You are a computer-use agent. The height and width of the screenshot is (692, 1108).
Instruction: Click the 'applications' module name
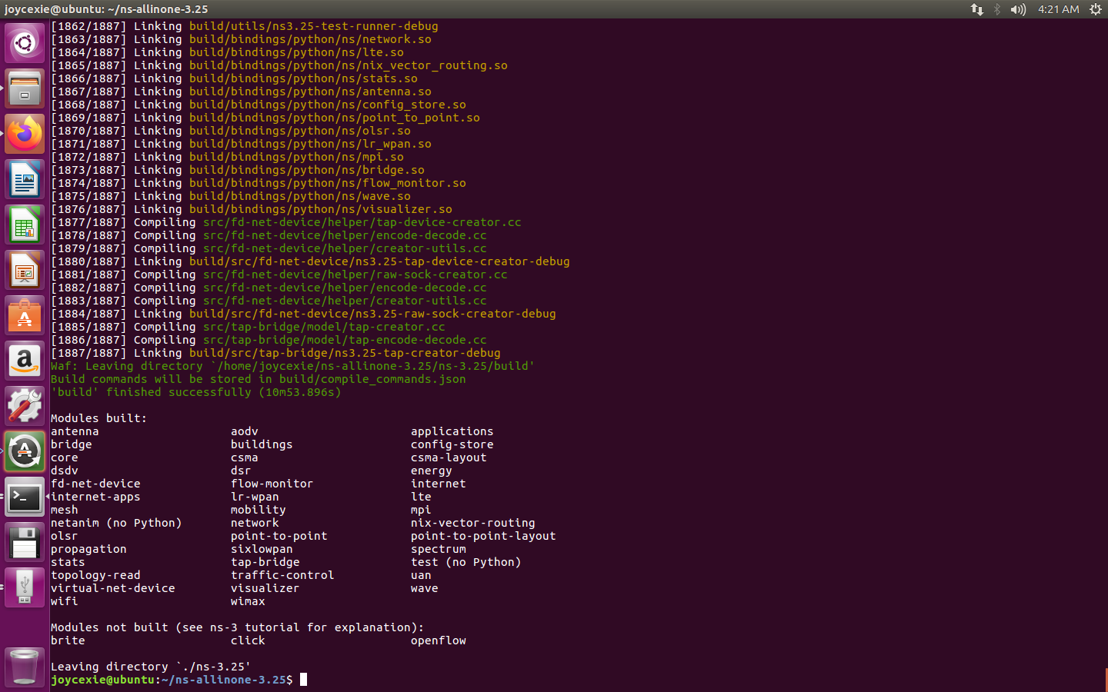pyautogui.click(x=452, y=431)
